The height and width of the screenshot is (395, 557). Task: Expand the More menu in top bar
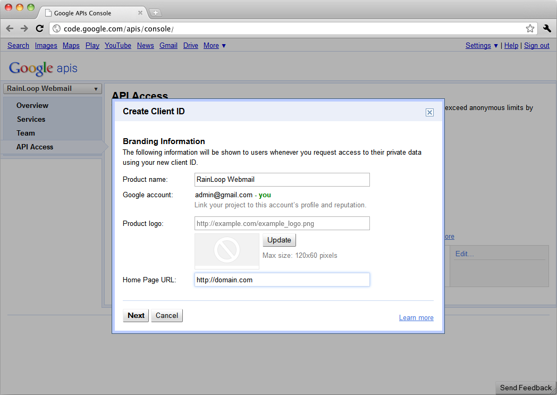tap(215, 46)
